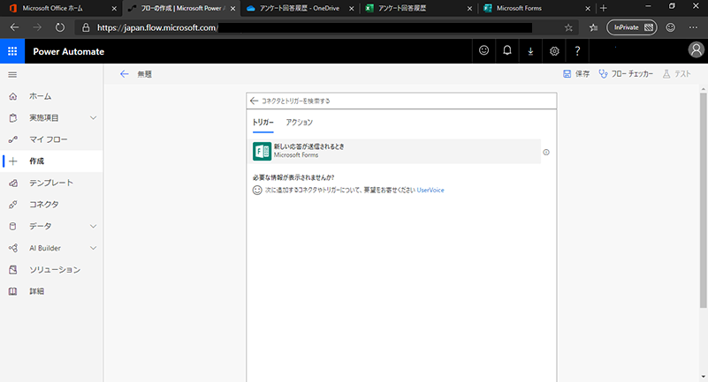Open the app launcher waffle icon

coord(12,51)
